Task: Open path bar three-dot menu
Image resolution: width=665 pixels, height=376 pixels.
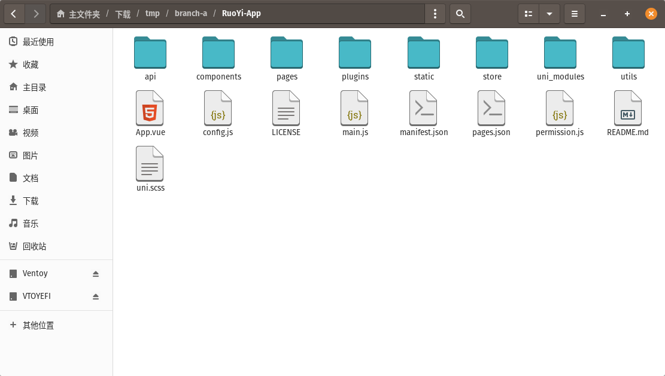Action: pos(435,14)
